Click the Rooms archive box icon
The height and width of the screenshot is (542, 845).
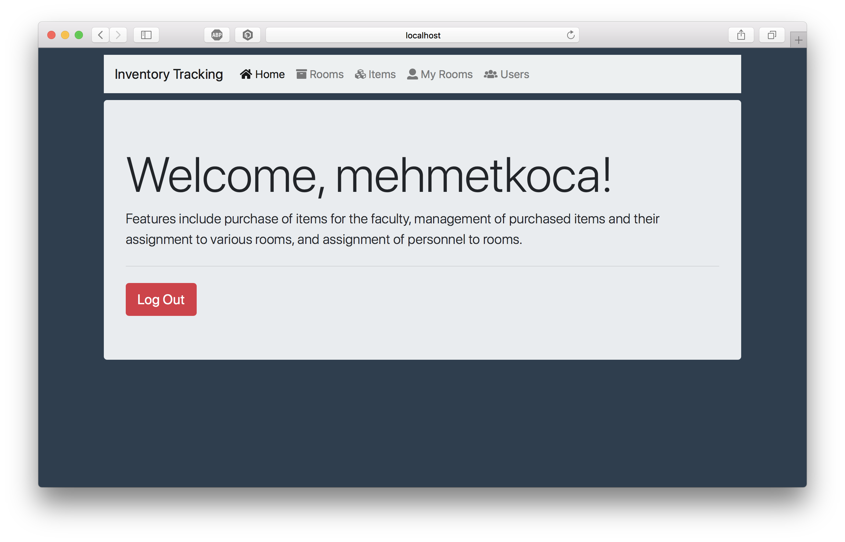(x=301, y=74)
